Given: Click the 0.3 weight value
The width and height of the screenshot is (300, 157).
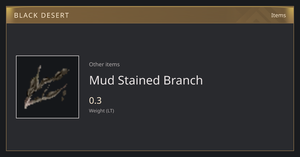Looking at the screenshot, I should pos(95,101).
